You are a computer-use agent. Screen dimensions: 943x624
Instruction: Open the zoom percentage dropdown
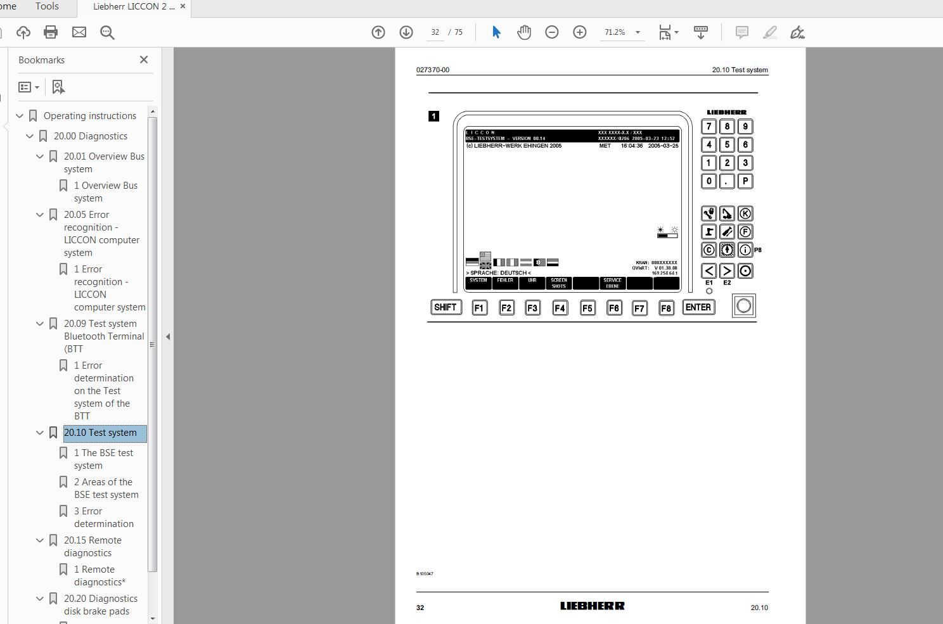638,32
